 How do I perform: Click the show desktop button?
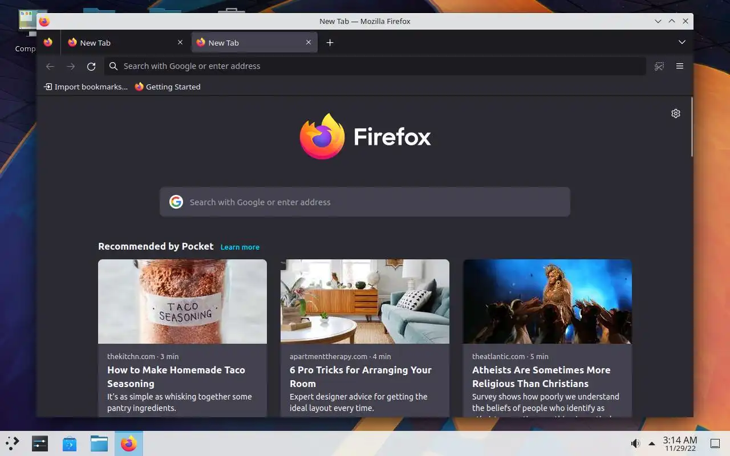[x=715, y=443]
